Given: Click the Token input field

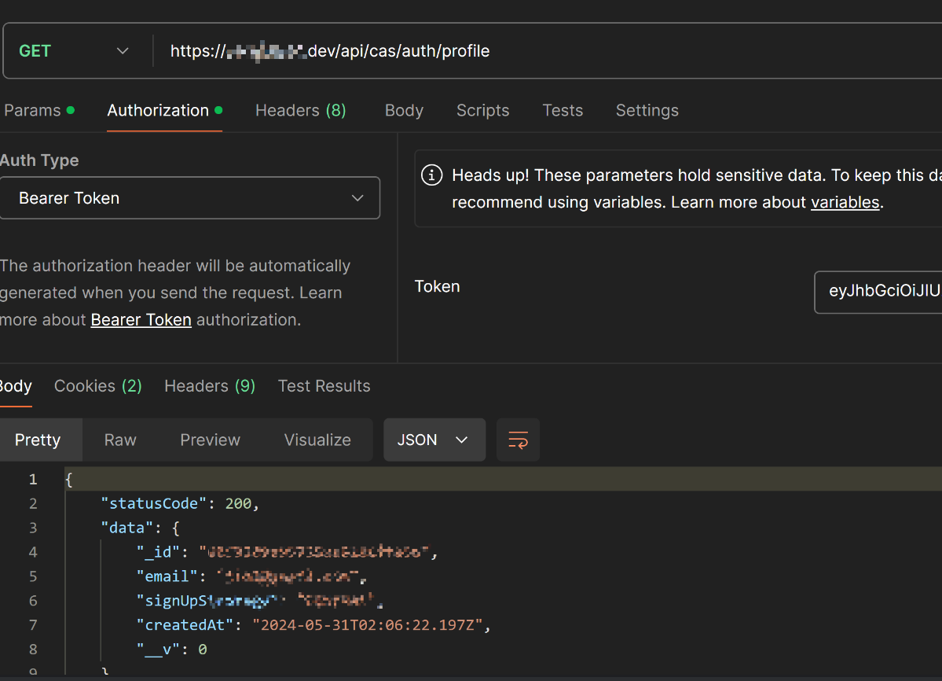Looking at the screenshot, I should [x=878, y=292].
